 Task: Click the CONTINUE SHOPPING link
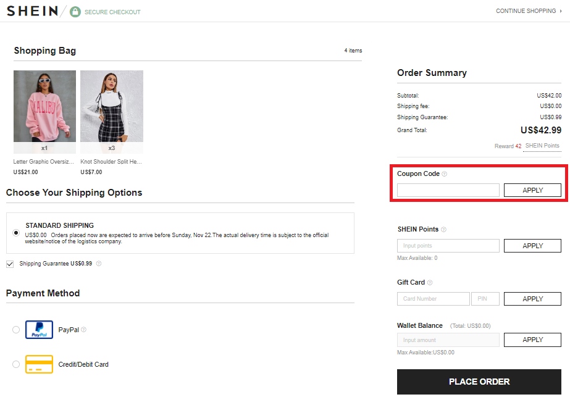pos(527,10)
